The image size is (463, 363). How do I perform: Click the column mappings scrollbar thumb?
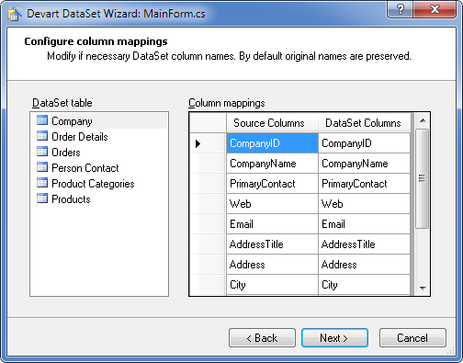423,178
